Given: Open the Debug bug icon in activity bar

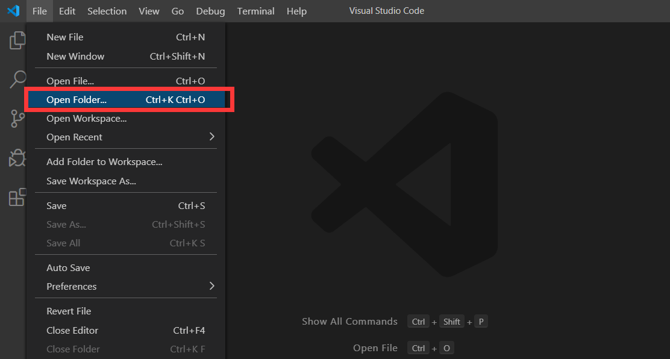Looking at the screenshot, I should [17, 158].
